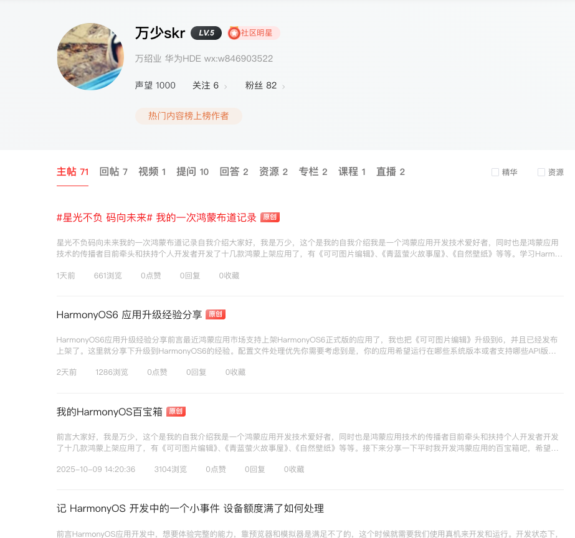Expand the 粉丝 82 followers list arrow

pyautogui.click(x=283, y=87)
